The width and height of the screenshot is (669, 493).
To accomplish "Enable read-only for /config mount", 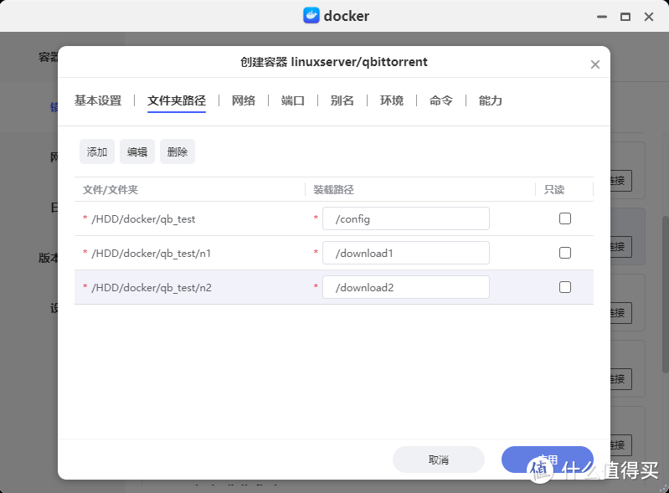I will coord(565,218).
